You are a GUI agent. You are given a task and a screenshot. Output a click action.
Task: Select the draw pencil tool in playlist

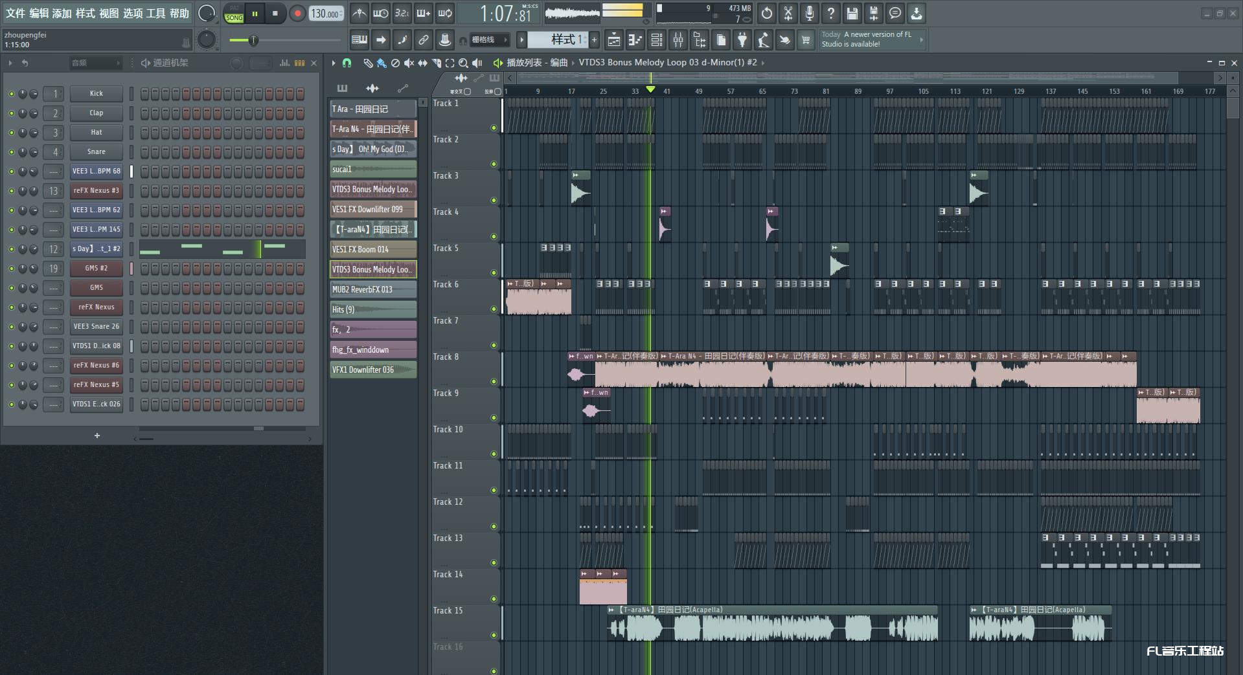click(x=368, y=63)
